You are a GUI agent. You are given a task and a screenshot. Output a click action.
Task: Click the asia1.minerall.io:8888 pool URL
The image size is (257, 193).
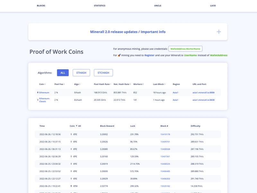(203, 93)
